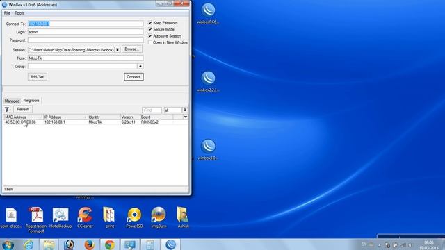Image resolution: width=445 pixels, height=250 pixels.
Task: Open the File menu
Action: click(7, 13)
